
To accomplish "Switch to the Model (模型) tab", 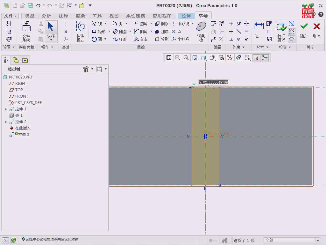I will pos(29,16).
